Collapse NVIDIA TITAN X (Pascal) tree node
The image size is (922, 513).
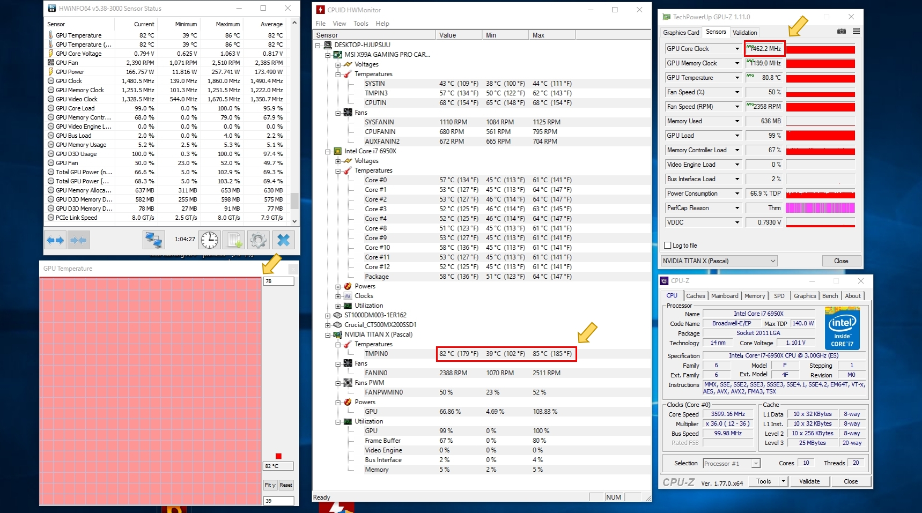328,335
